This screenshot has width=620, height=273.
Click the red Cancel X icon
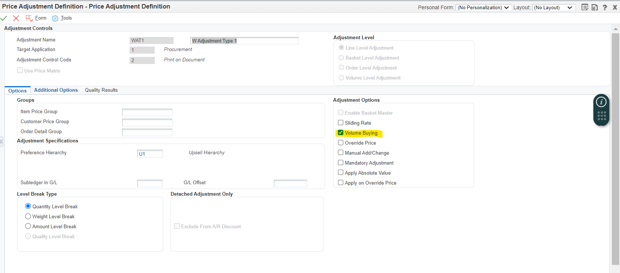(16, 18)
